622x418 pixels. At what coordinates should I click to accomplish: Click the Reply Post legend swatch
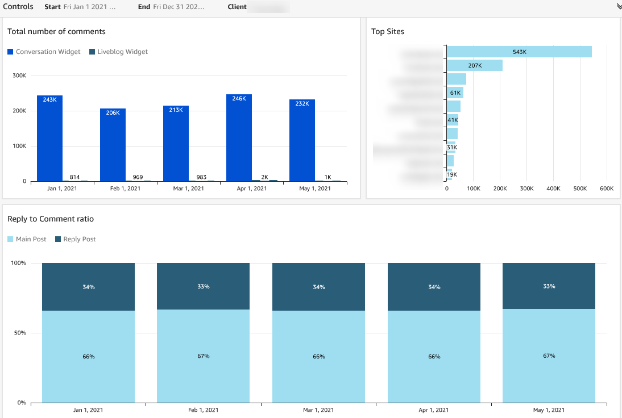pos(58,239)
